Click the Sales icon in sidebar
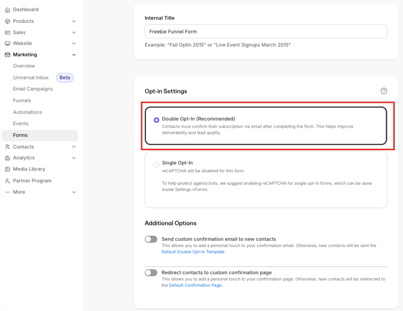This screenshot has height=311, width=403. click(7, 32)
